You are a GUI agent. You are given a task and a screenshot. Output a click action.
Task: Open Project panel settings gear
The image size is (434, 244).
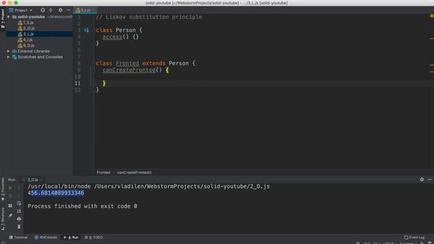(60, 10)
